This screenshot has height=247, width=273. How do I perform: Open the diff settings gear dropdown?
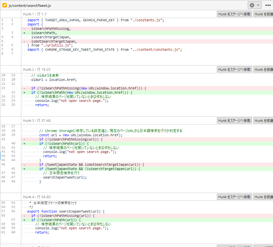[x=254, y=5]
